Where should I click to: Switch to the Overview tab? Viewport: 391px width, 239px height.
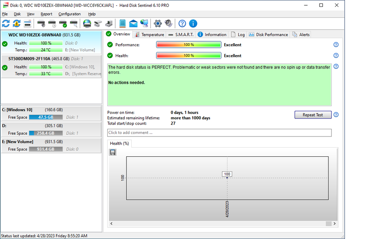click(x=118, y=34)
